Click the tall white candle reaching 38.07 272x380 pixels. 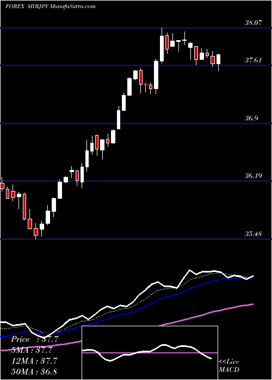point(162,46)
